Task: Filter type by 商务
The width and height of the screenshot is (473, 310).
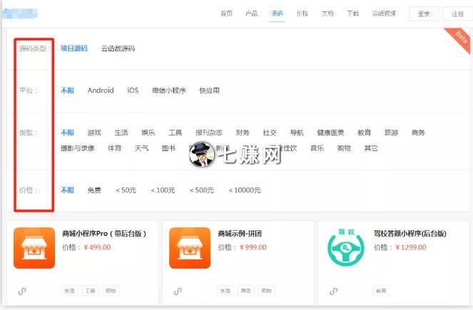Action: 418,133
